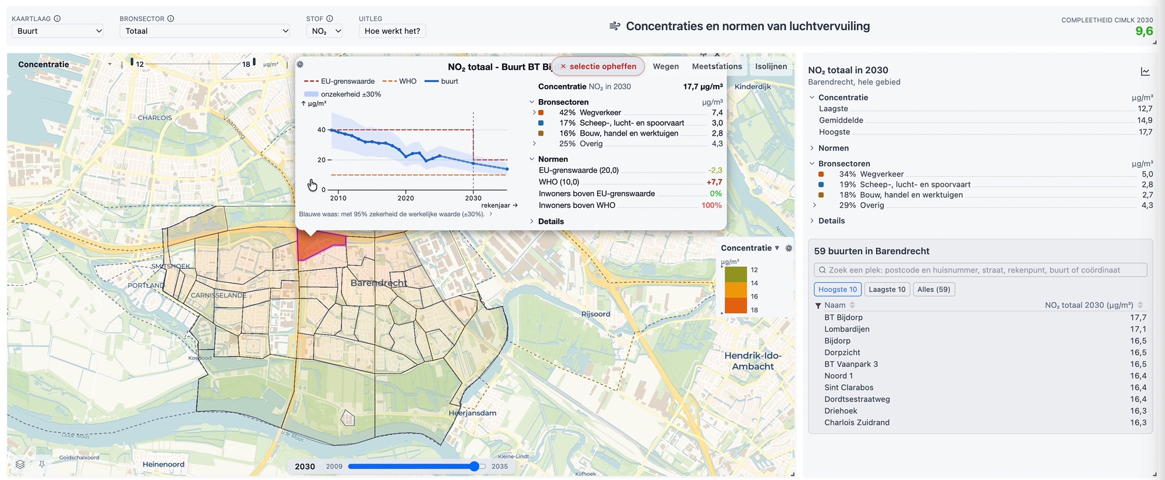This screenshot has height=480, width=1165.
Task: Click the pin icon on the map
Action: pyautogui.click(x=42, y=464)
